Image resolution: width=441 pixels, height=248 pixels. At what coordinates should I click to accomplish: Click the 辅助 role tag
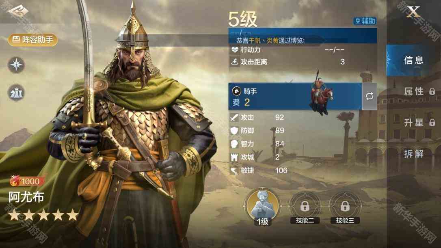365,21
